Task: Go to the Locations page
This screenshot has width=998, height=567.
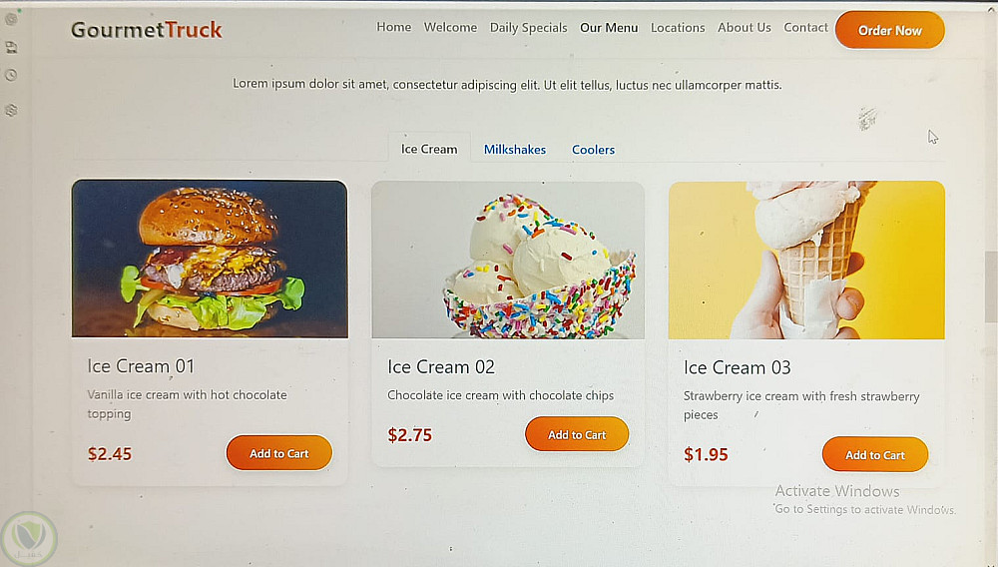Action: click(678, 27)
